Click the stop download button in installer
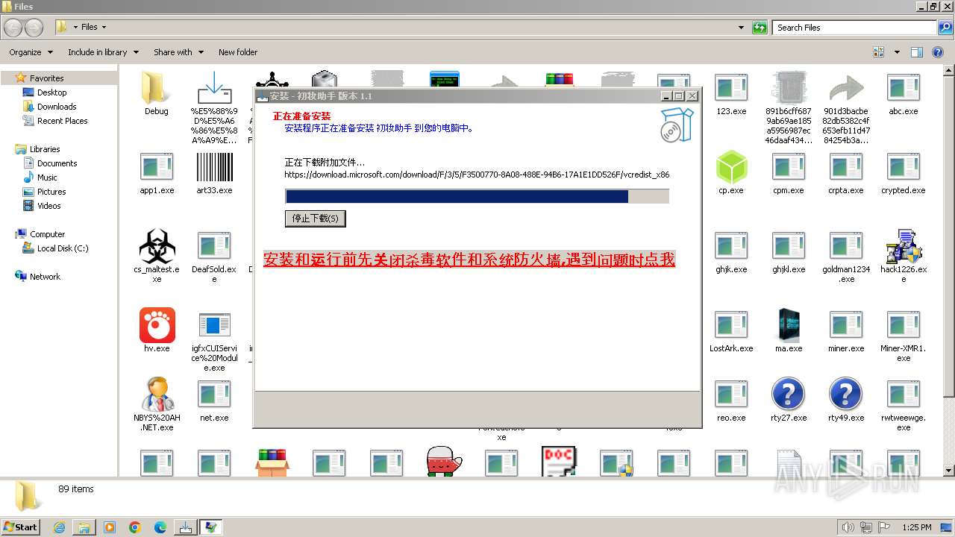955x537 pixels. click(x=316, y=219)
